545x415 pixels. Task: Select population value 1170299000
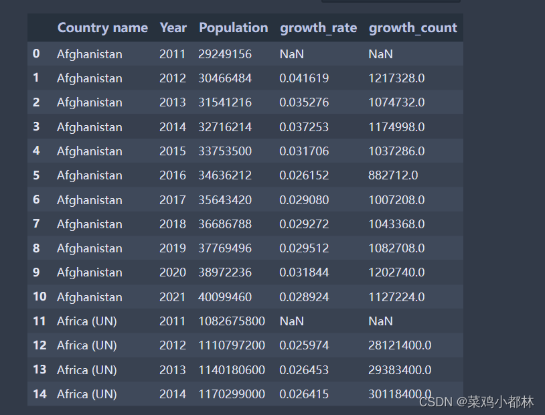(x=232, y=394)
